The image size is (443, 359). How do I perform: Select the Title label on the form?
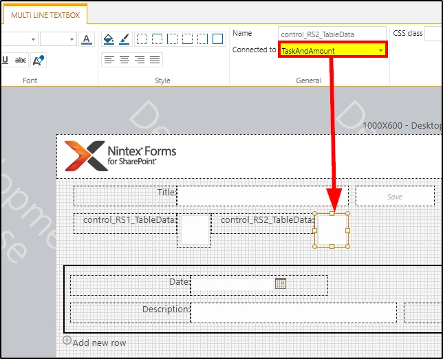(x=125, y=196)
